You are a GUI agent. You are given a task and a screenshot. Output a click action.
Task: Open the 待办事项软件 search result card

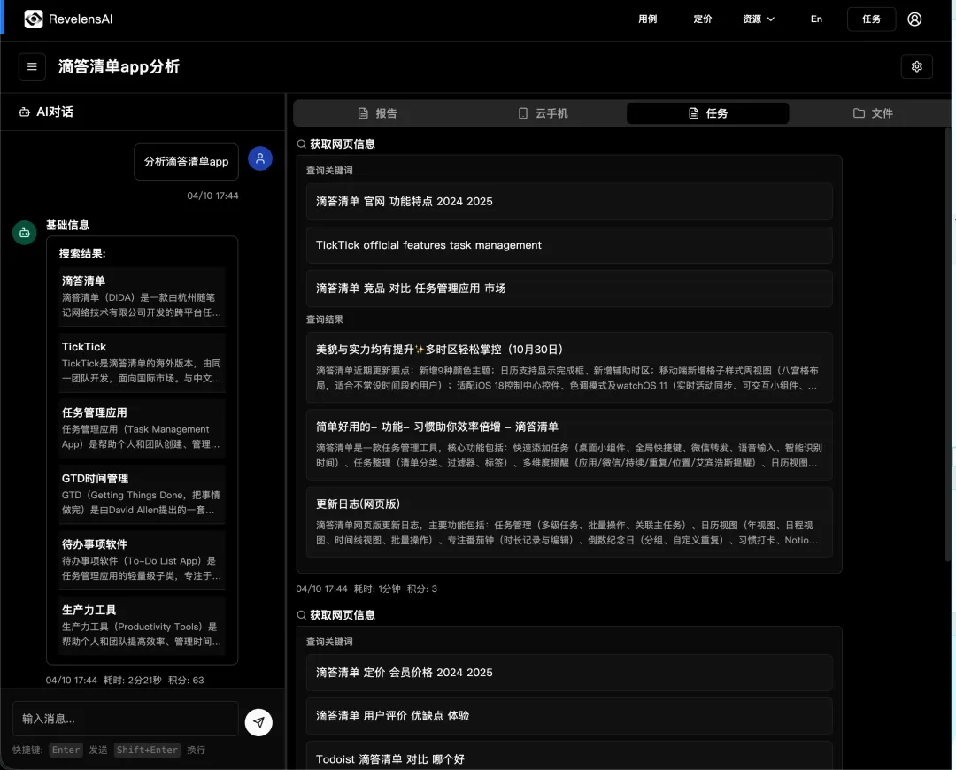[142, 559]
